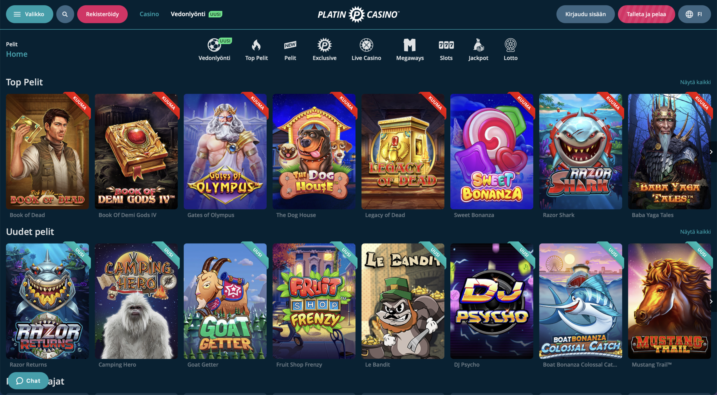This screenshot has width=717, height=395.
Task: Open the Gates of Olympus game thumbnail
Action: click(x=225, y=151)
